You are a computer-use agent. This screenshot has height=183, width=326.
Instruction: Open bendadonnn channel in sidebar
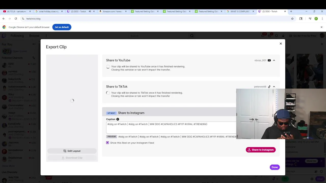coord(20,151)
